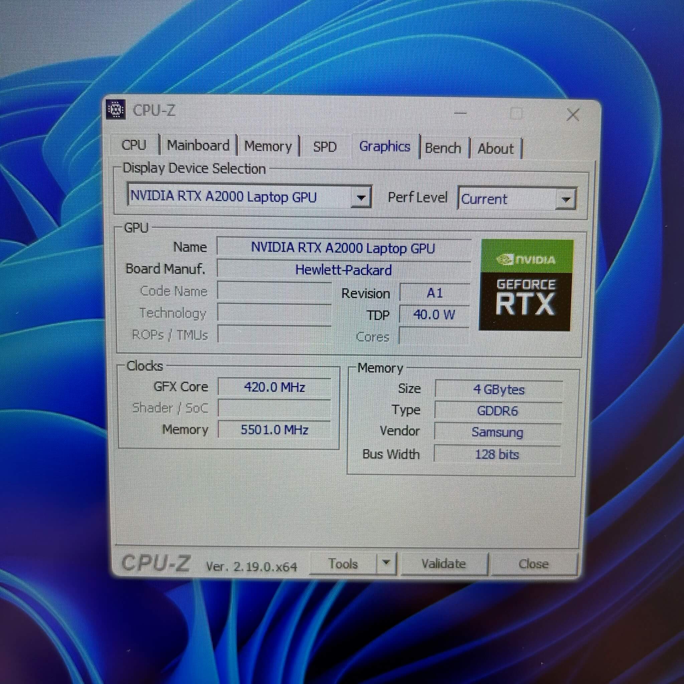Expand the display device selection dropdown
The image size is (684, 684).
[x=361, y=197]
